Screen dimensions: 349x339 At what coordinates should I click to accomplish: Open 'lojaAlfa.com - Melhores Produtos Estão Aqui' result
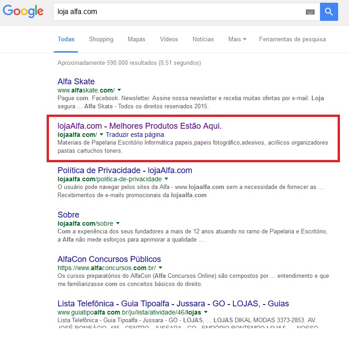(140, 126)
